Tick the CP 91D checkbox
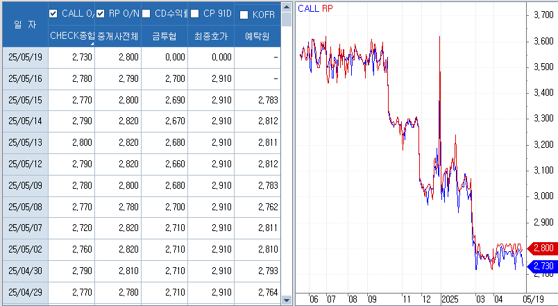Screen dimensions: 558x306 (x=194, y=14)
